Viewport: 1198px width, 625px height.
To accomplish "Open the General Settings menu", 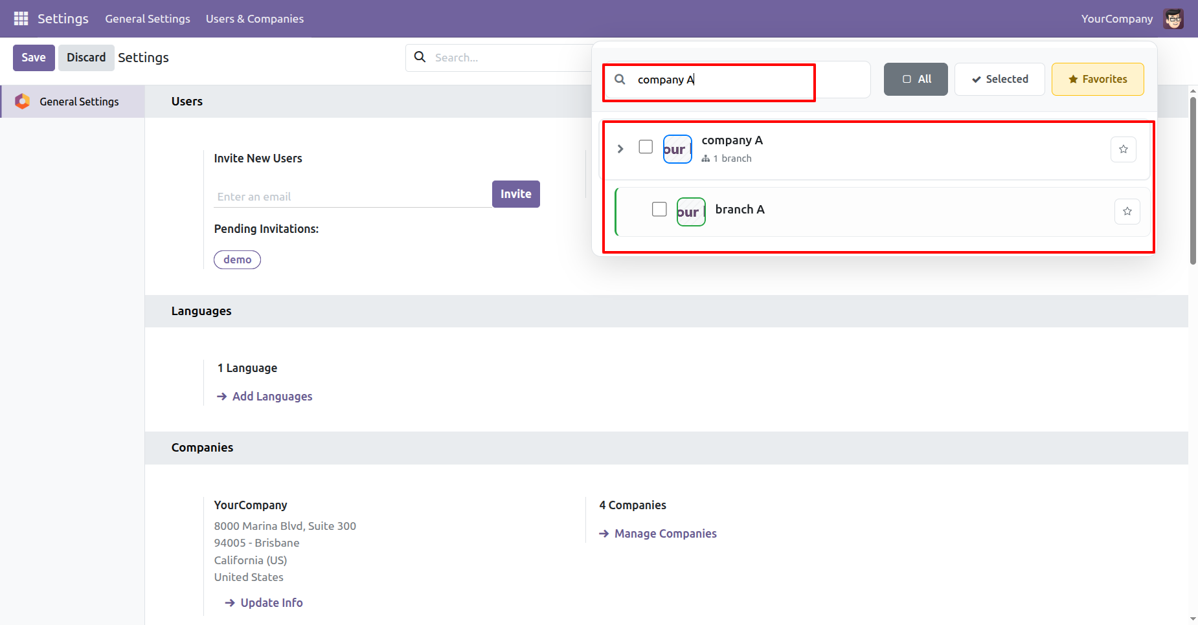I will tap(148, 19).
